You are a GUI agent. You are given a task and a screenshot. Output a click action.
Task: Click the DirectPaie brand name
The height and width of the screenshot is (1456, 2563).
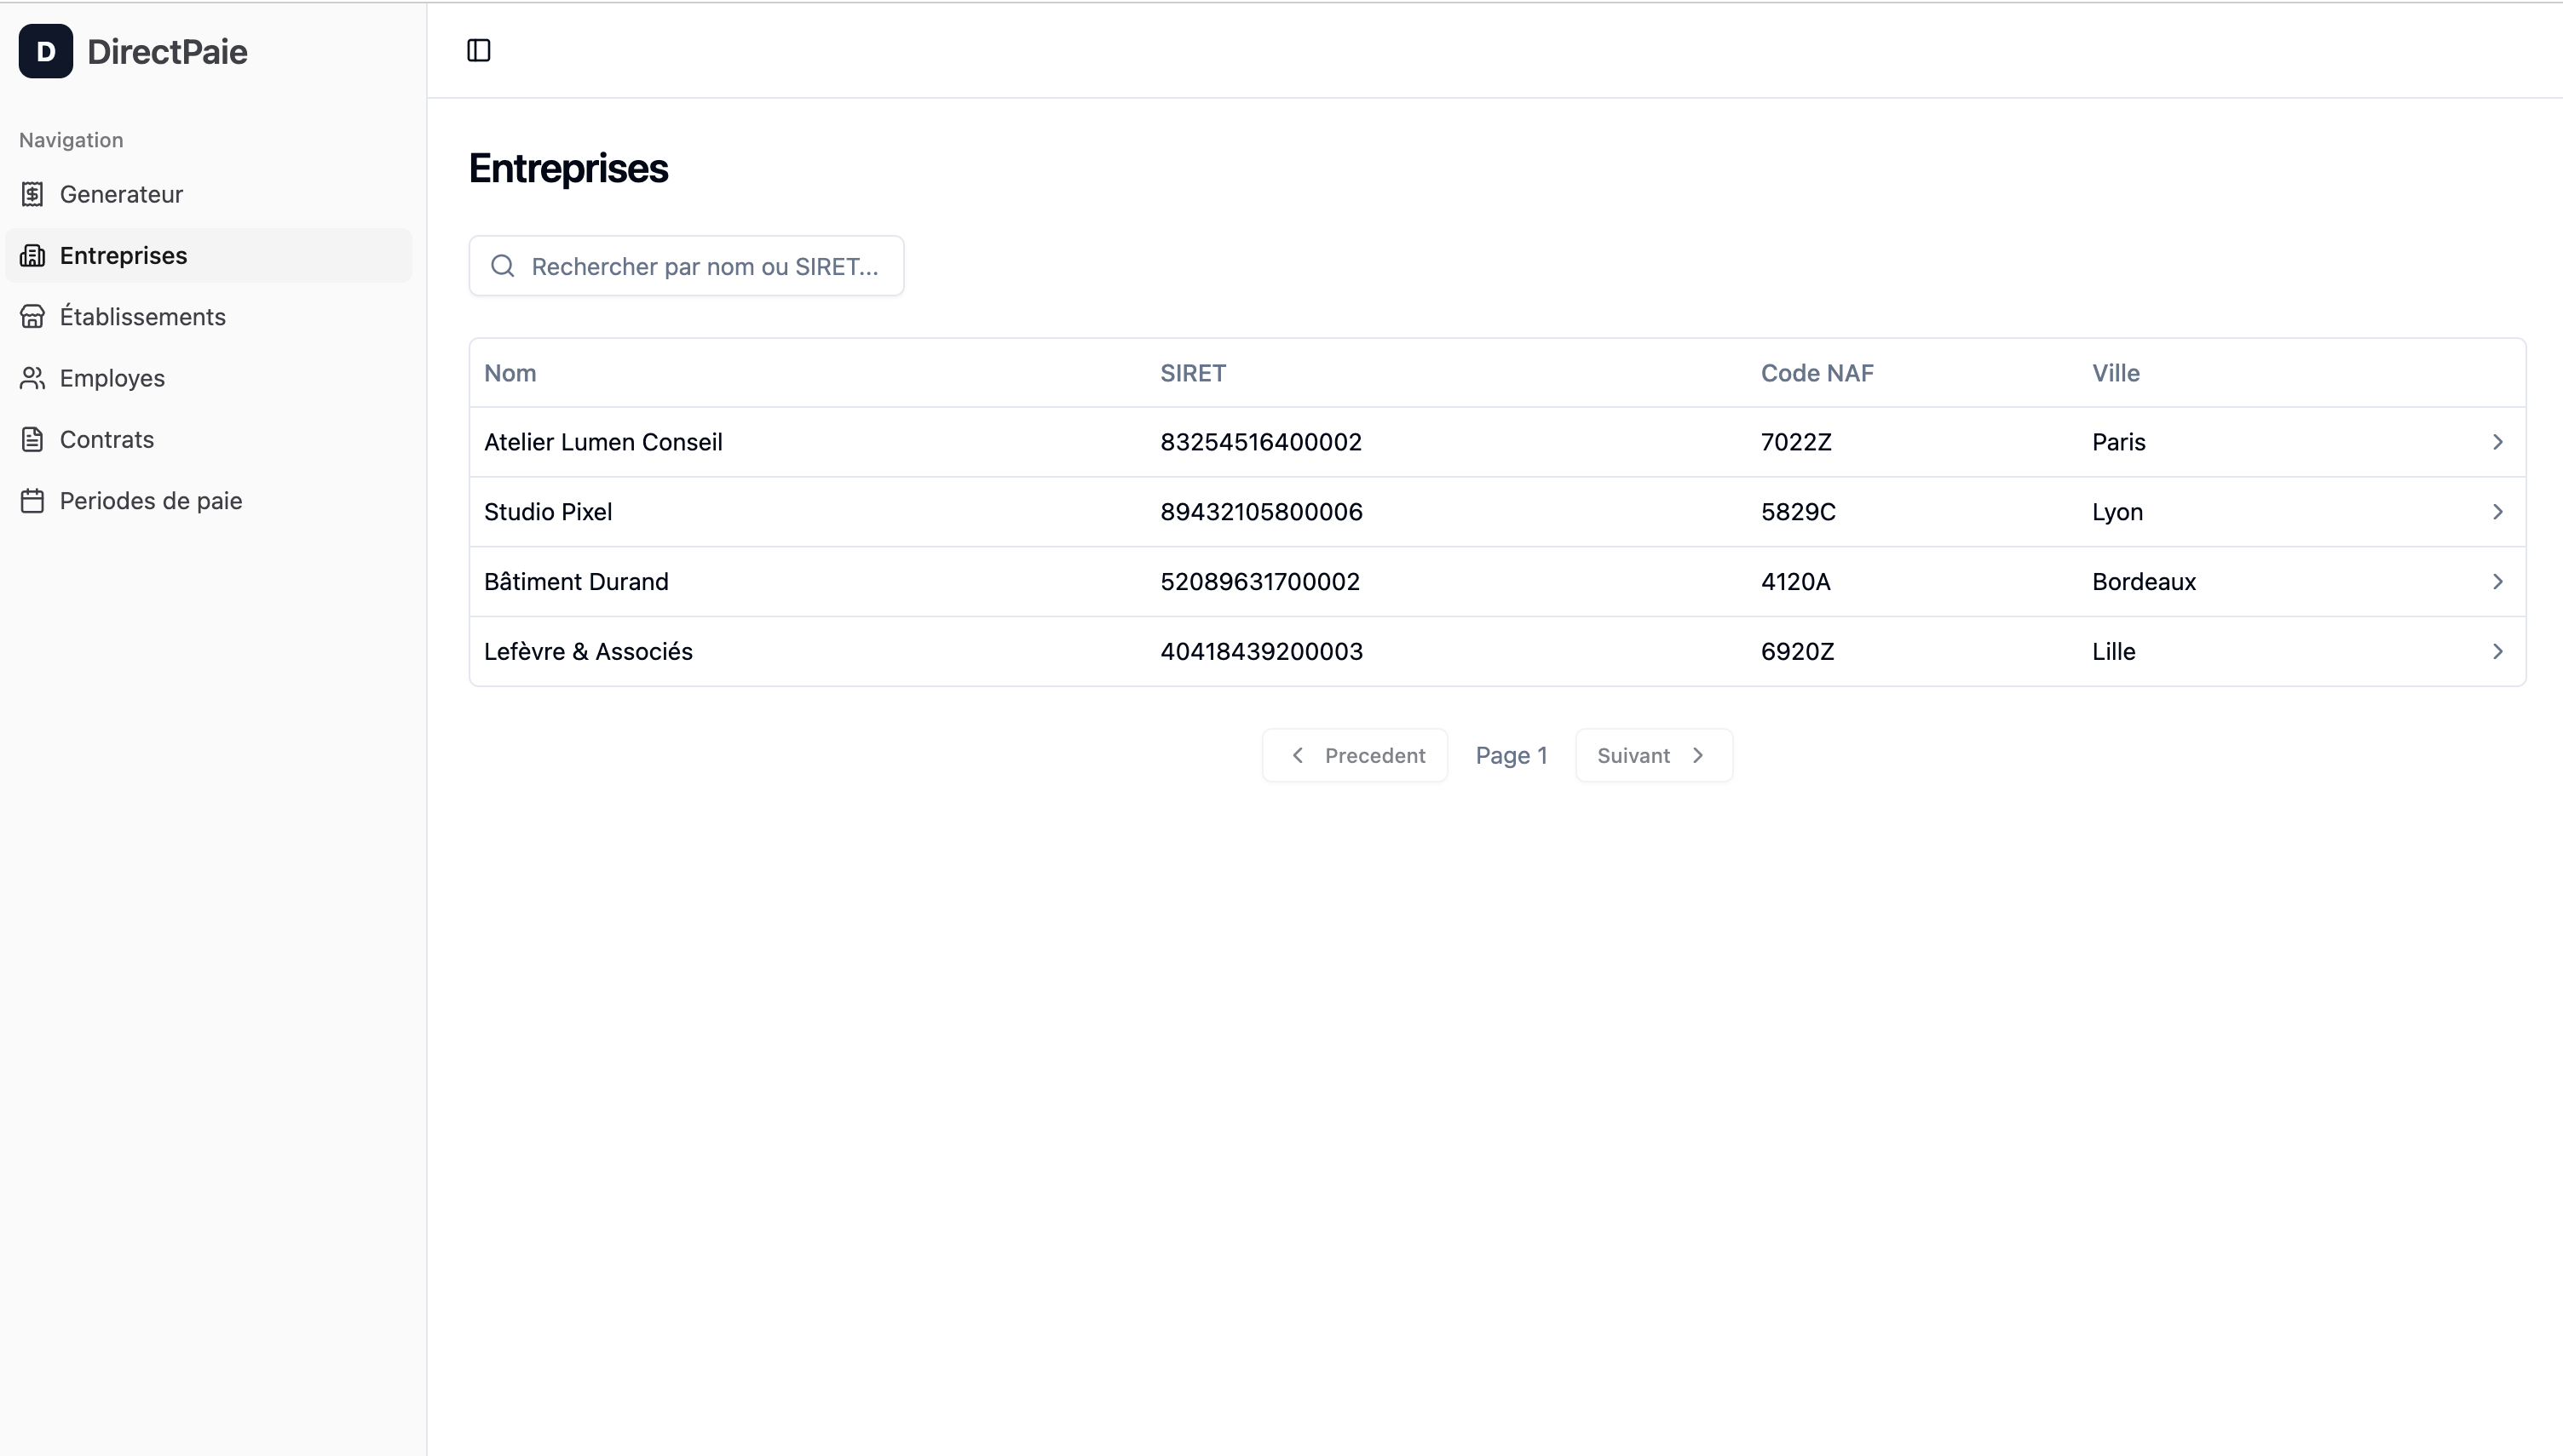[x=167, y=52]
